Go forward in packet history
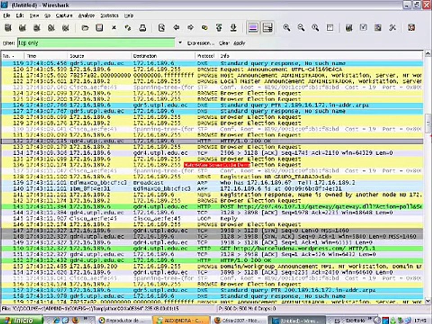 coord(191,27)
